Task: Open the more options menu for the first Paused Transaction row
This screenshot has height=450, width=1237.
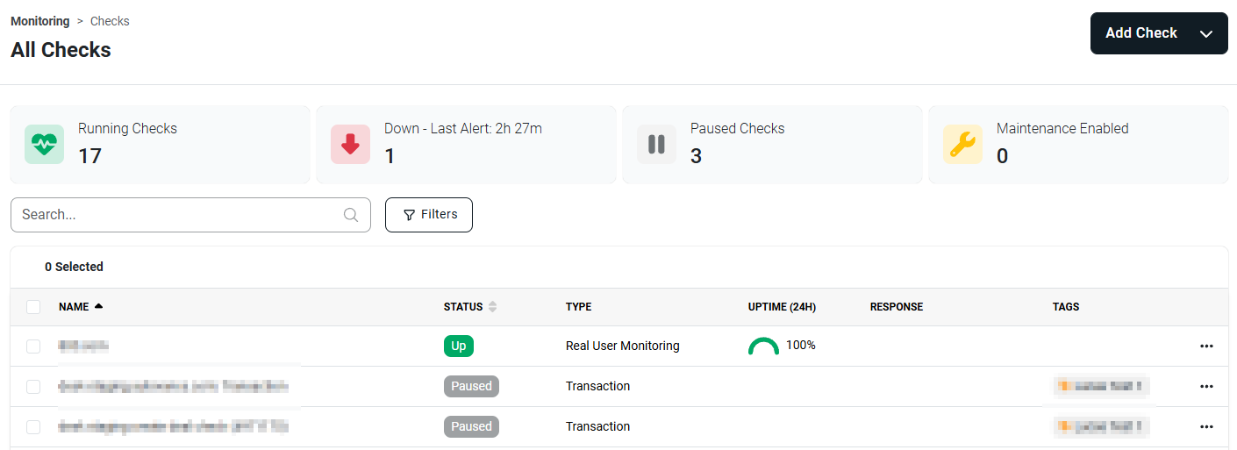Action: [1206, 387]
